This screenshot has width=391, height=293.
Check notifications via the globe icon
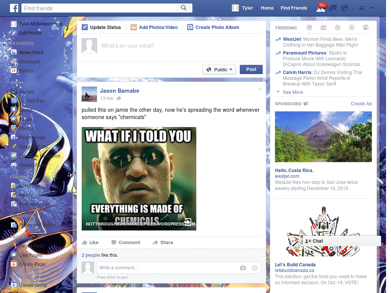(x=344, y=8)
